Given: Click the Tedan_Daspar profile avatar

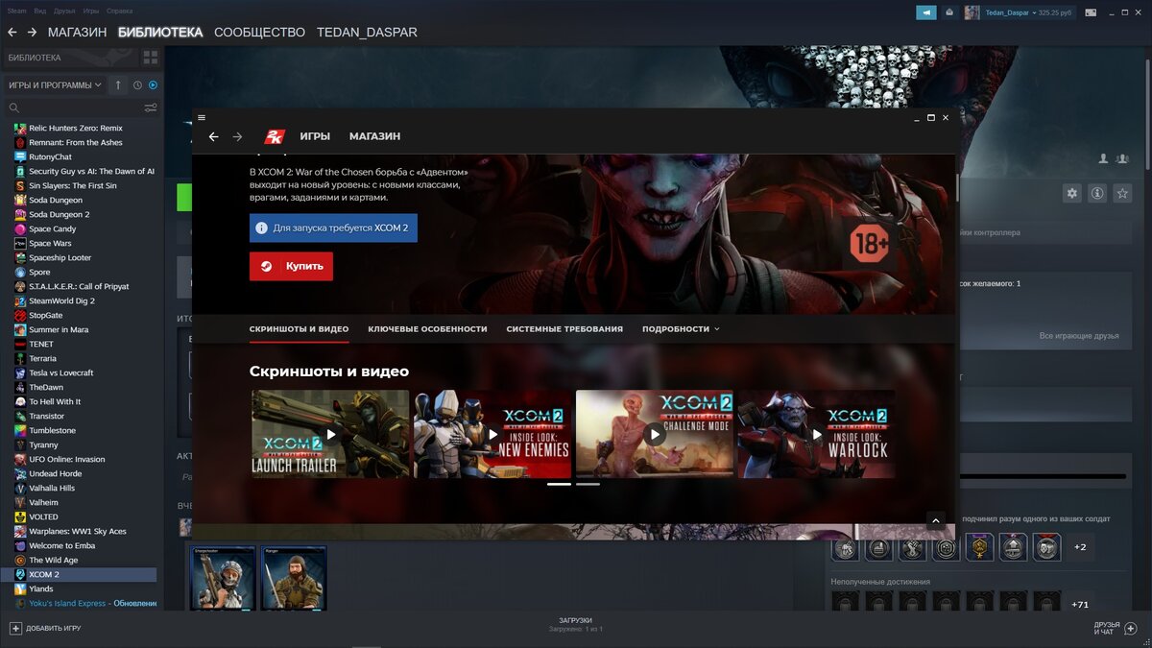Looking at the screenshot, I should pyautogui.click(x=972, y=12).
